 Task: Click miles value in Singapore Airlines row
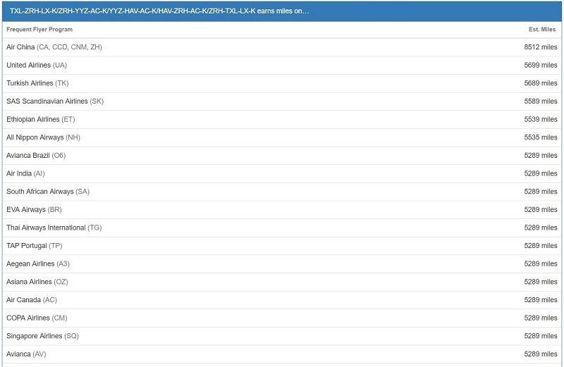coord(541,336)
